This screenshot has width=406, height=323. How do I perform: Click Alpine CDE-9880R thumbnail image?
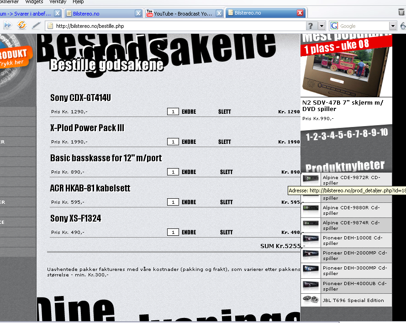click(x=311, y=208)
